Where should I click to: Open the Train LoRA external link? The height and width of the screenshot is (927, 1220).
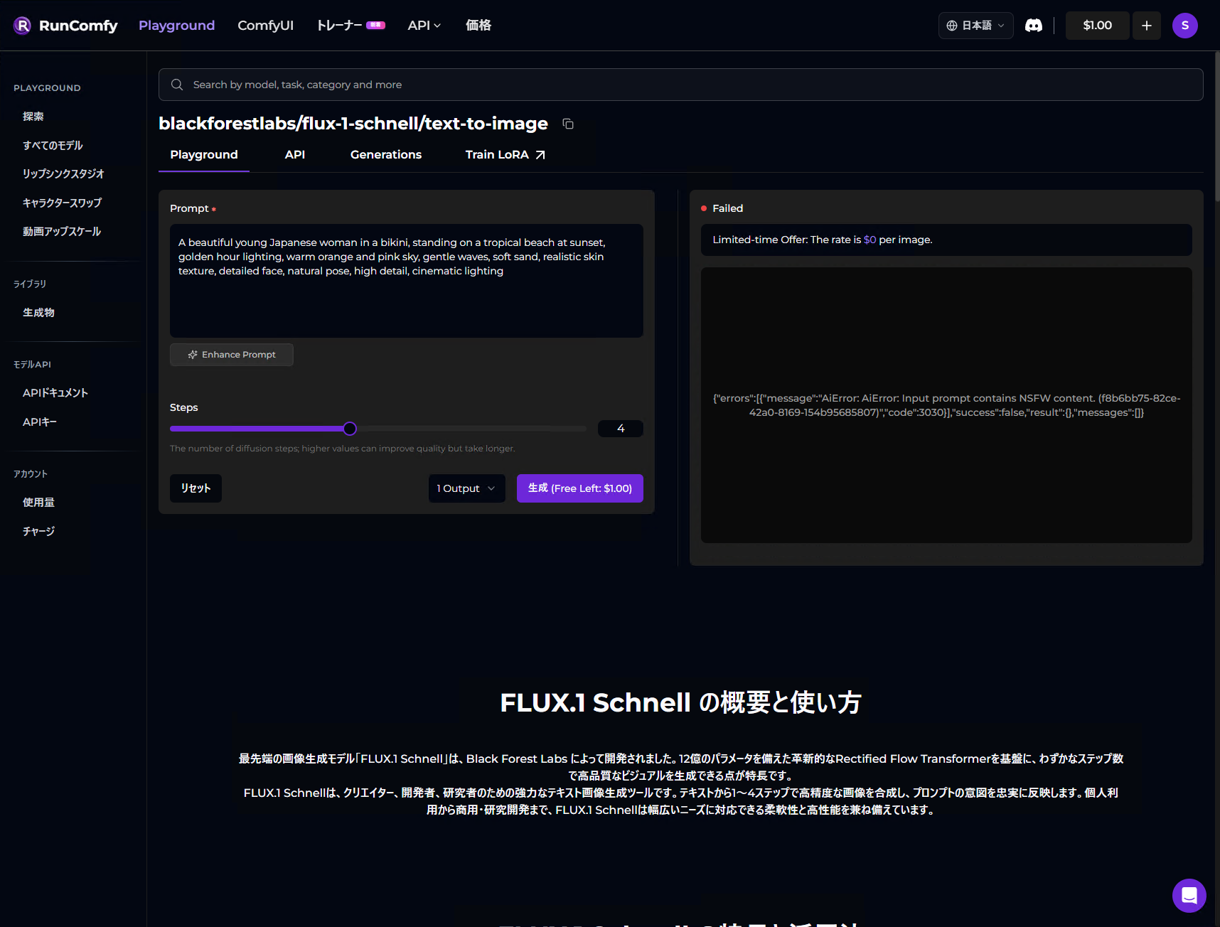[505, 154]
